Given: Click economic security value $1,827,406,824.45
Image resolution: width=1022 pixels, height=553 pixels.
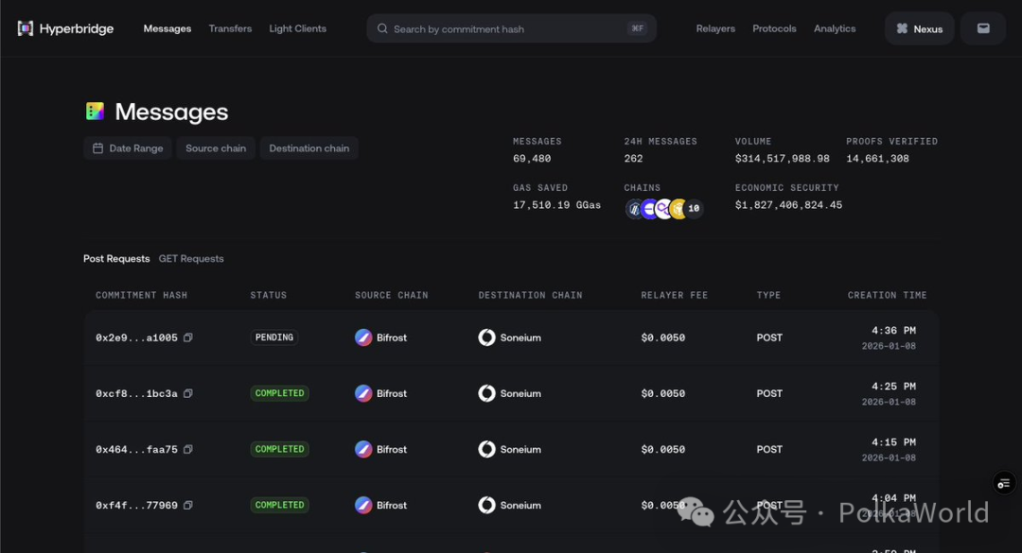Looking at the screenshot, I should [788, 205].
